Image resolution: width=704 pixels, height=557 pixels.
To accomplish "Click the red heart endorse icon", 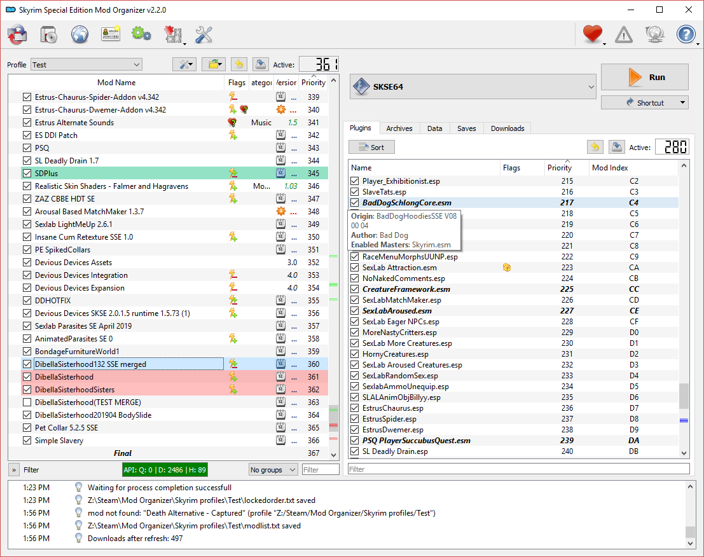I will click(x=593, y=34).
